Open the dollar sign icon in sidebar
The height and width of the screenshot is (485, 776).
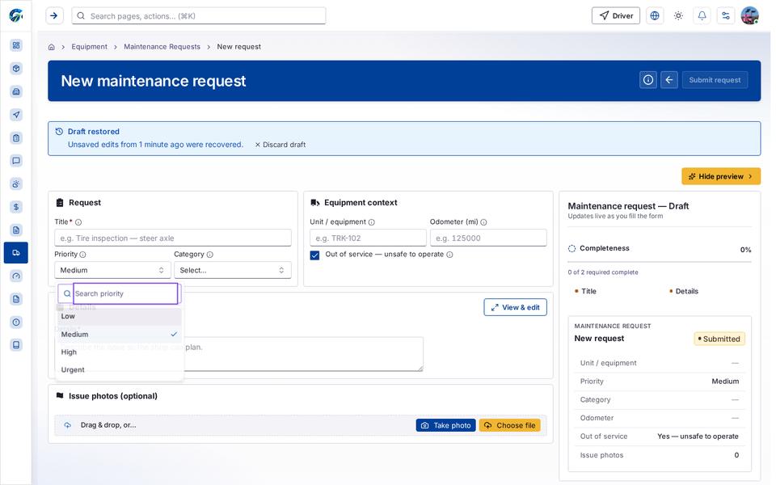pyautogui.click(x=16, y=207)
